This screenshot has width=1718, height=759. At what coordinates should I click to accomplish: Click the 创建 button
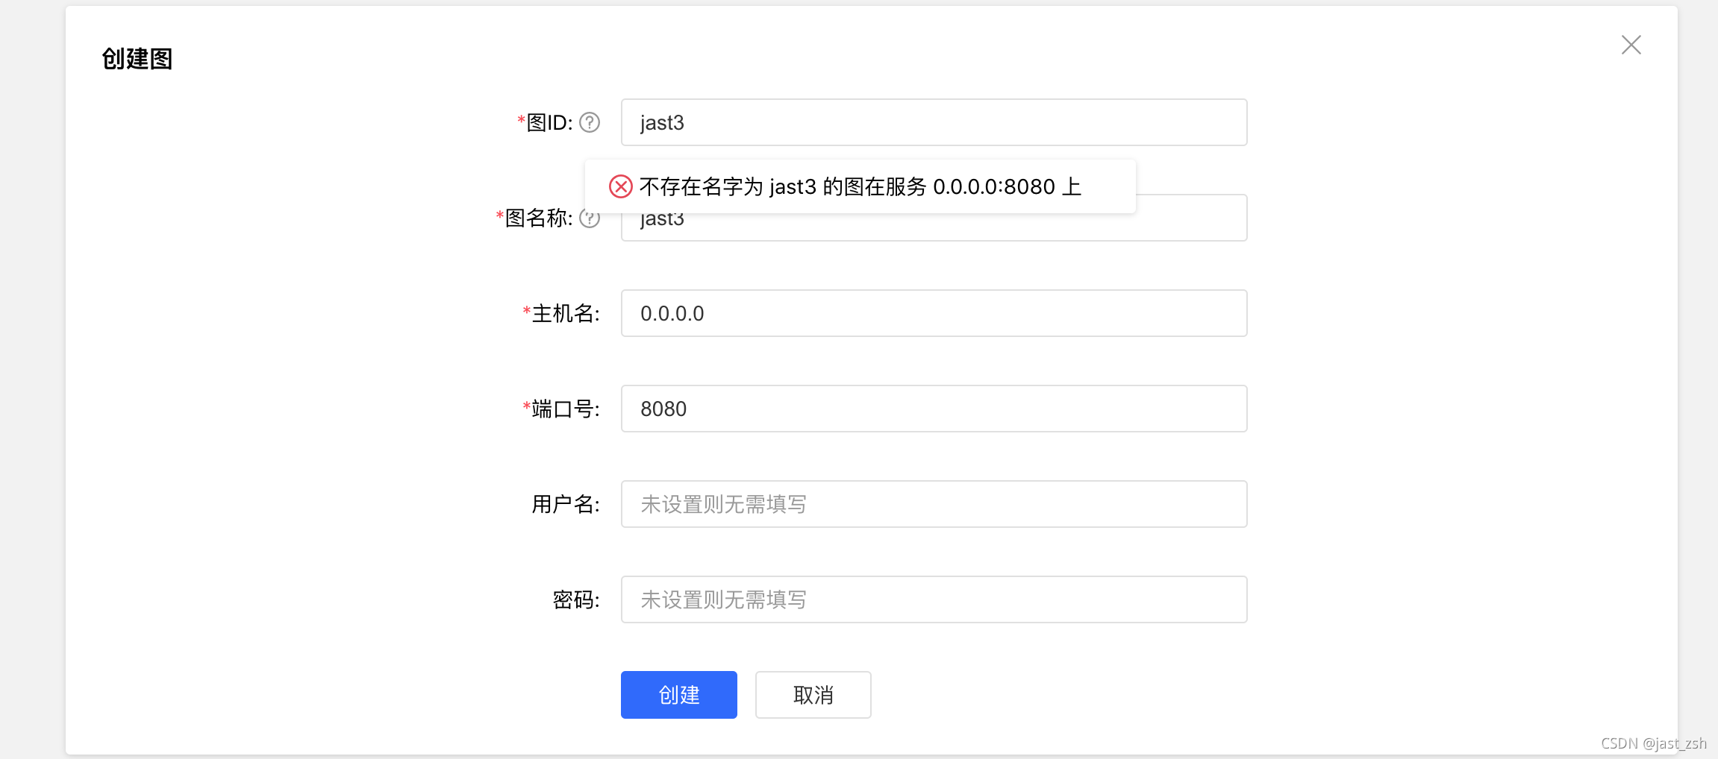click(x=678, y=694)
